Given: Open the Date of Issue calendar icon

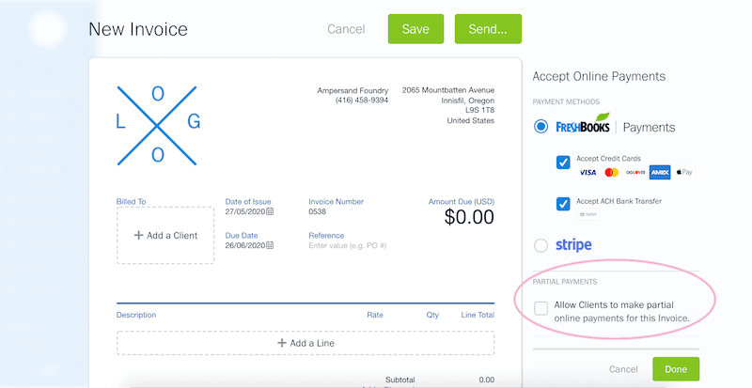Looking at the screenshot, I should [270, 211].
